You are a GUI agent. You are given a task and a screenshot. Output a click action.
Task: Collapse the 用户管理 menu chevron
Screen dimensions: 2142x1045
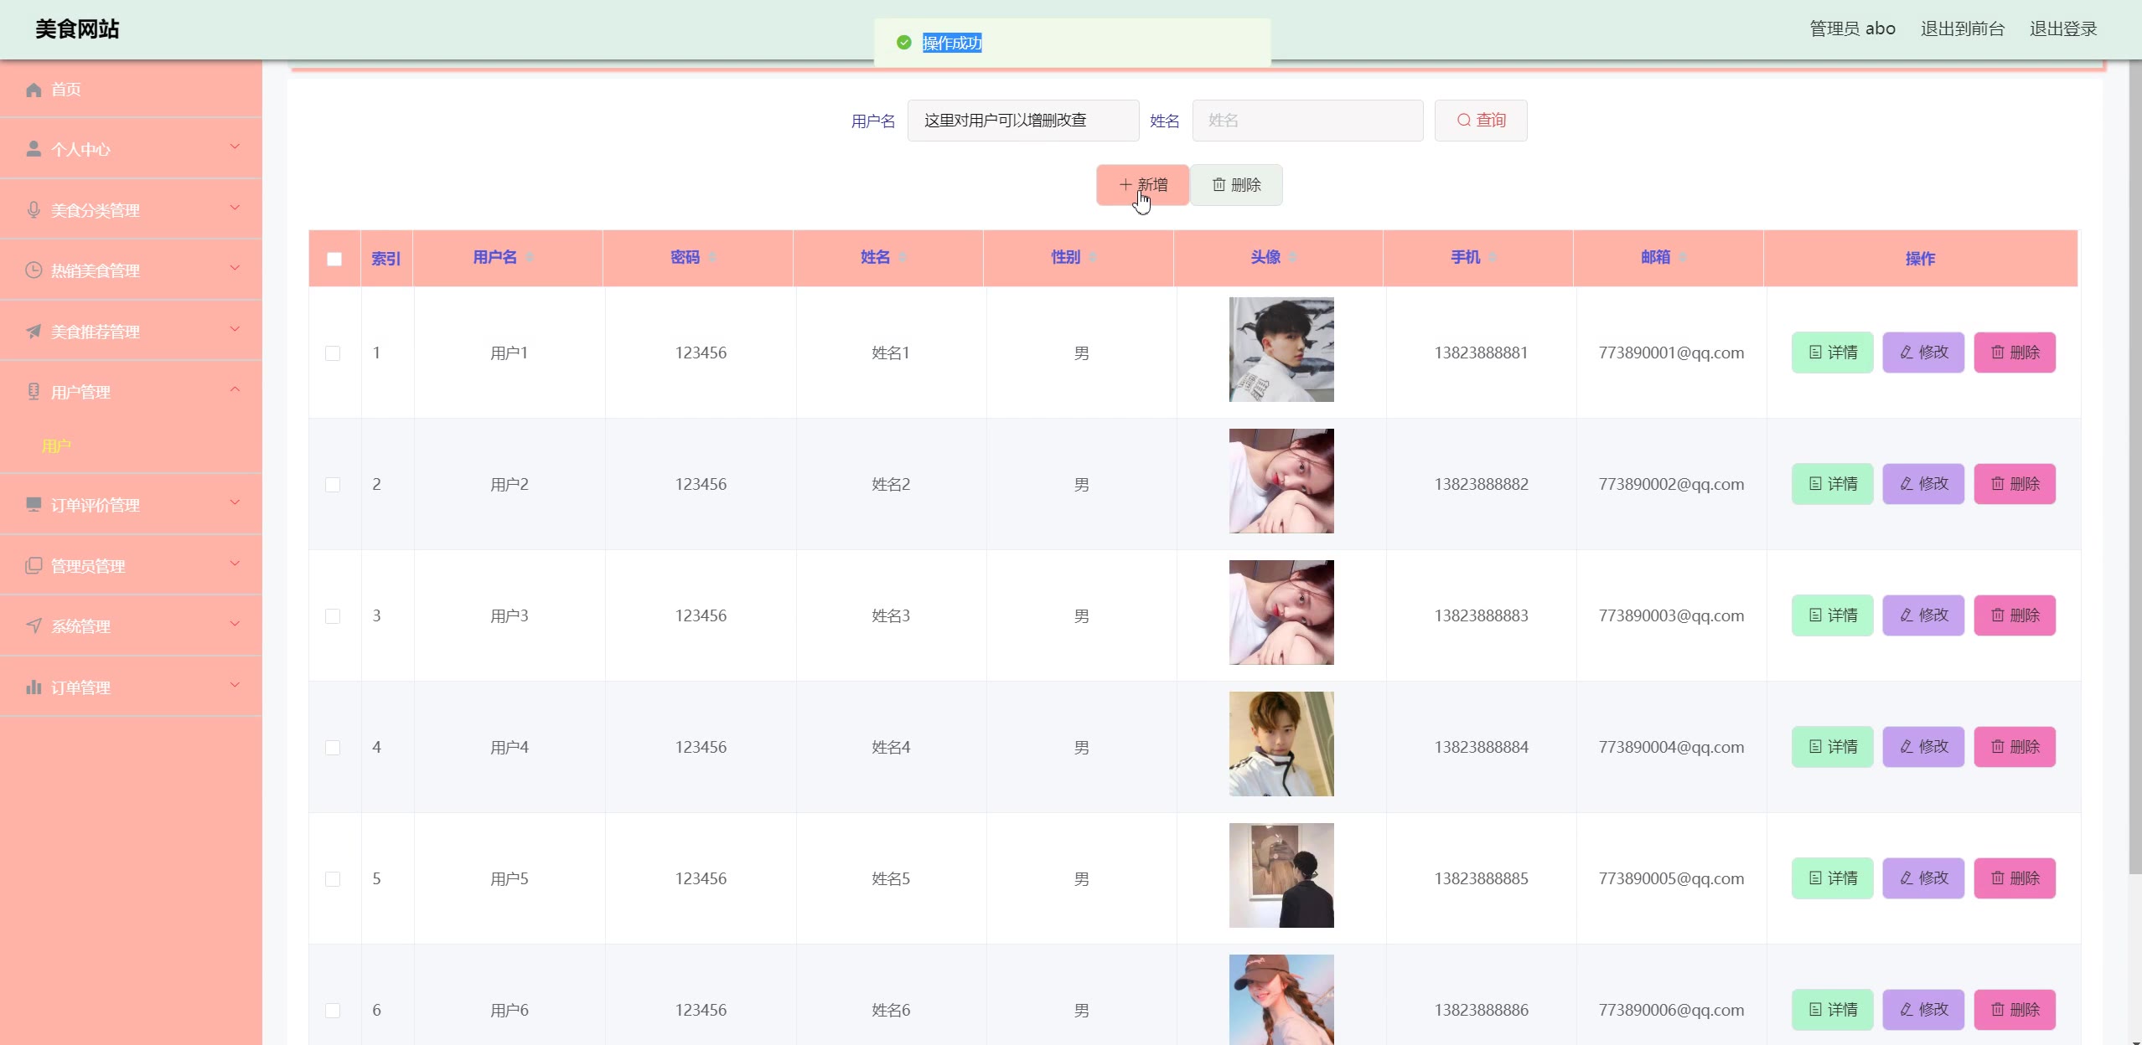click(235, 389)
